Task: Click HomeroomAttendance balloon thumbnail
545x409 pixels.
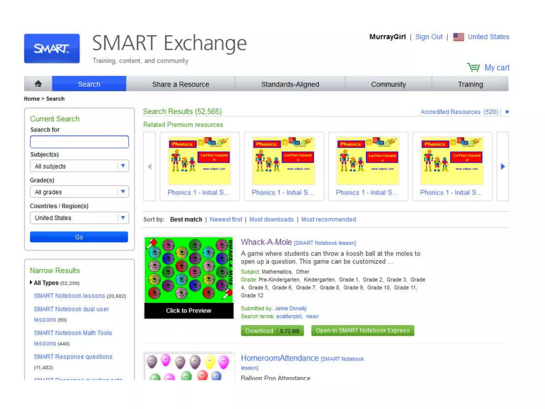Action: click(x=189, y=367)
